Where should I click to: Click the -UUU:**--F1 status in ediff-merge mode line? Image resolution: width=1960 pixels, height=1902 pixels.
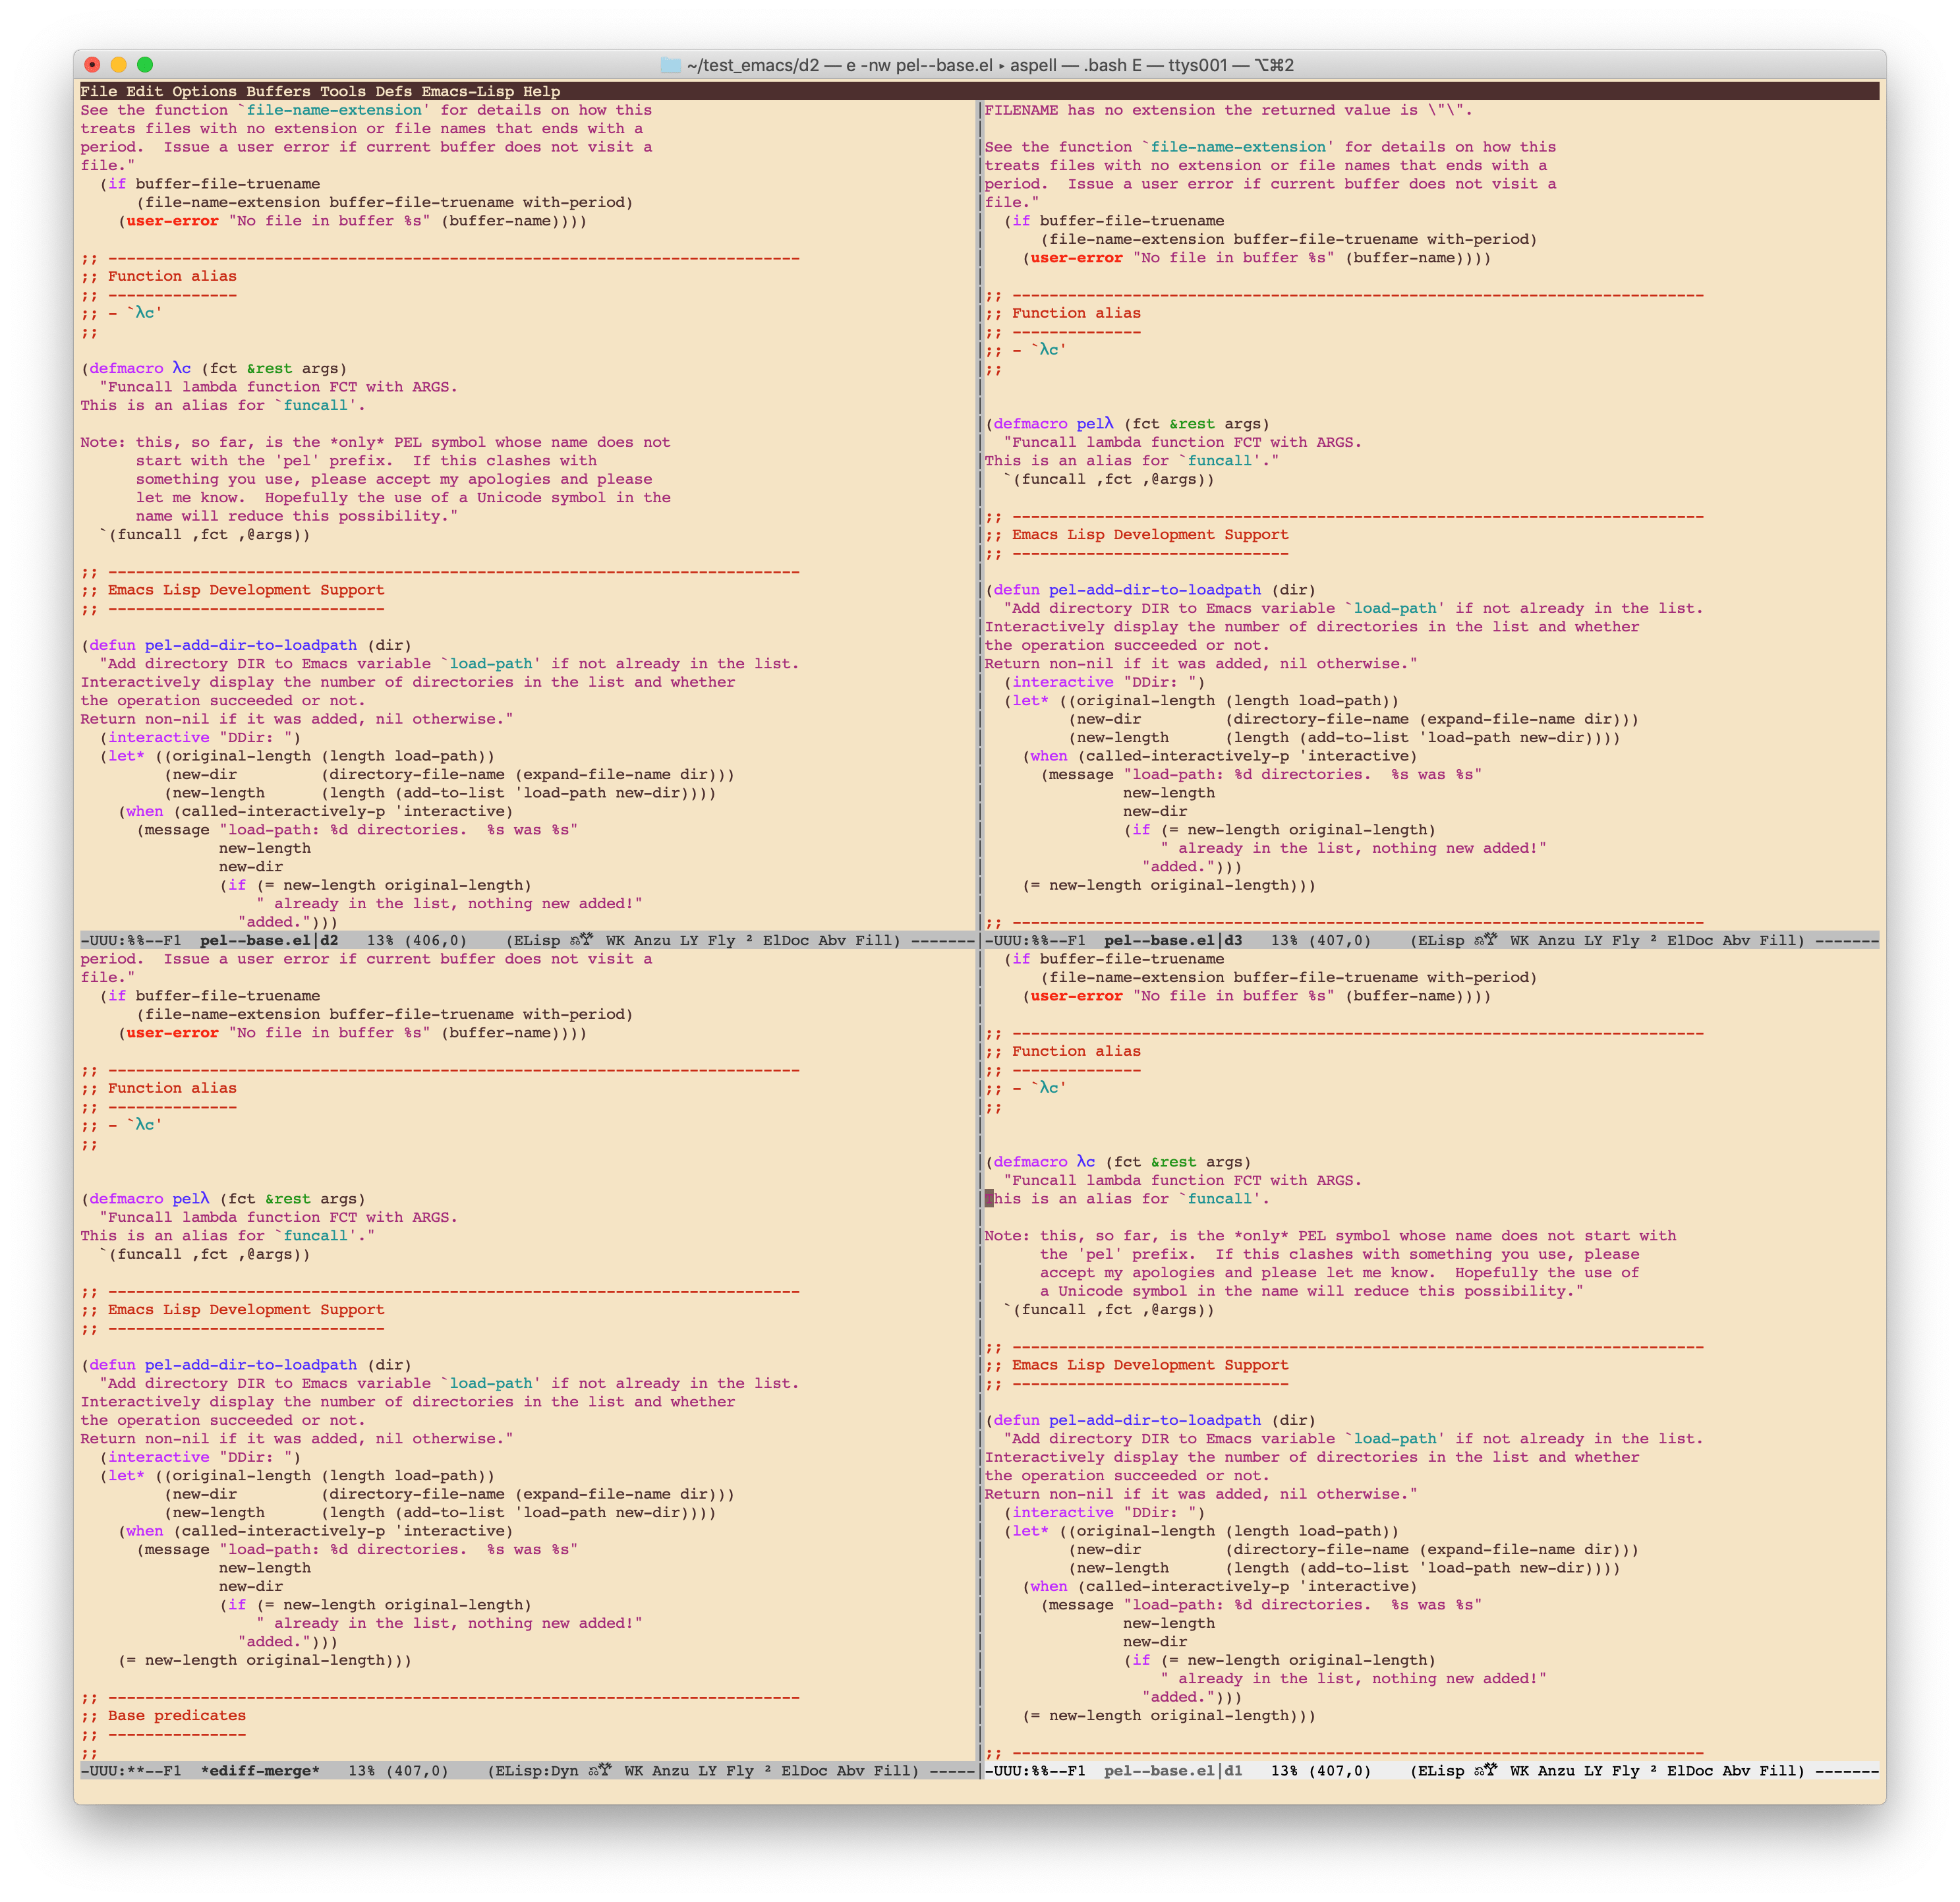tap(131, 1770)
